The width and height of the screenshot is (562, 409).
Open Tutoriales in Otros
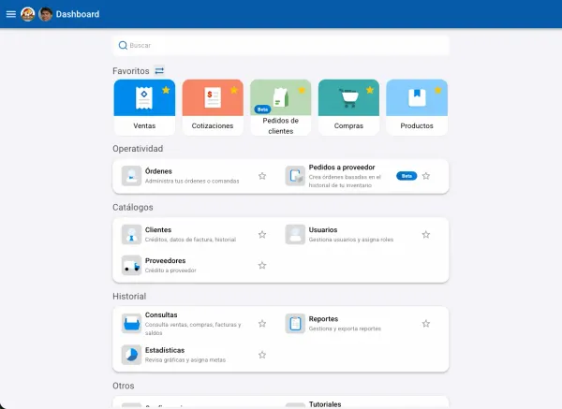[x=325, y=404]
